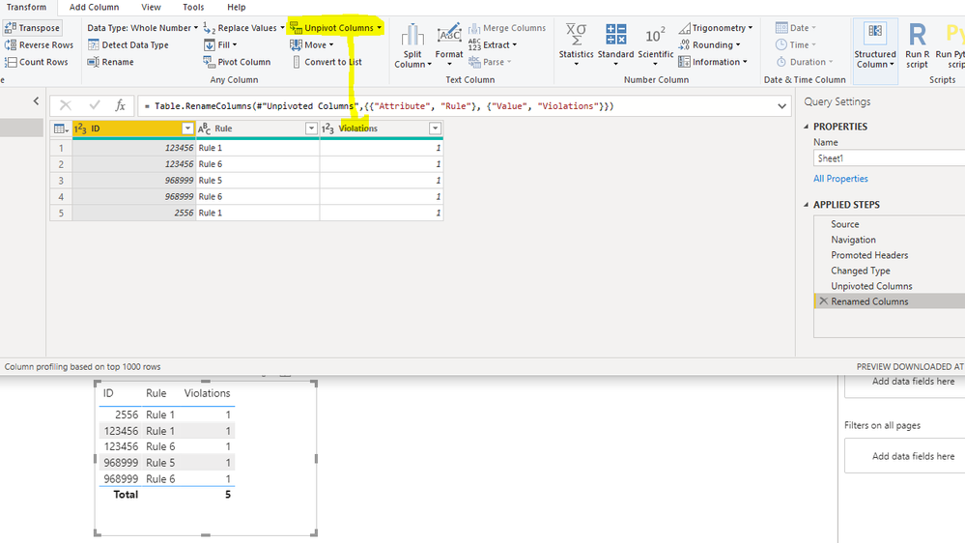Screen dimensions: 965x543
Task: Expand the formula bar
Action: 781,106
